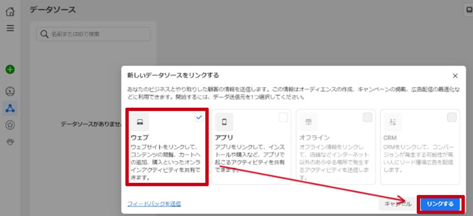Screen dimensions: 473x216
Task: Click the store icon in オフライン card
Action: click(x=308, y=122)
